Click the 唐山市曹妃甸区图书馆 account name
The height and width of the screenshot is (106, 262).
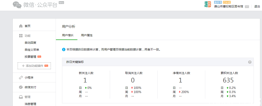(229, 6)
